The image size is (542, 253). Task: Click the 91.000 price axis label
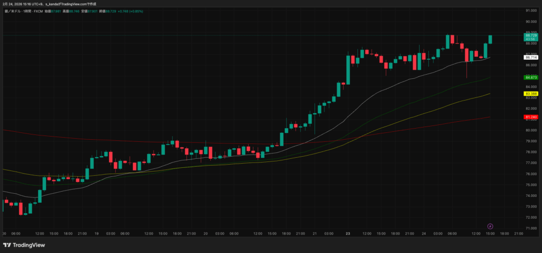pyautogui.click(x=530, y=11)
